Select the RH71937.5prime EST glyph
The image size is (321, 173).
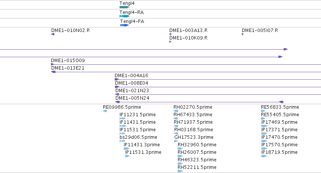[x=176, y=126]
